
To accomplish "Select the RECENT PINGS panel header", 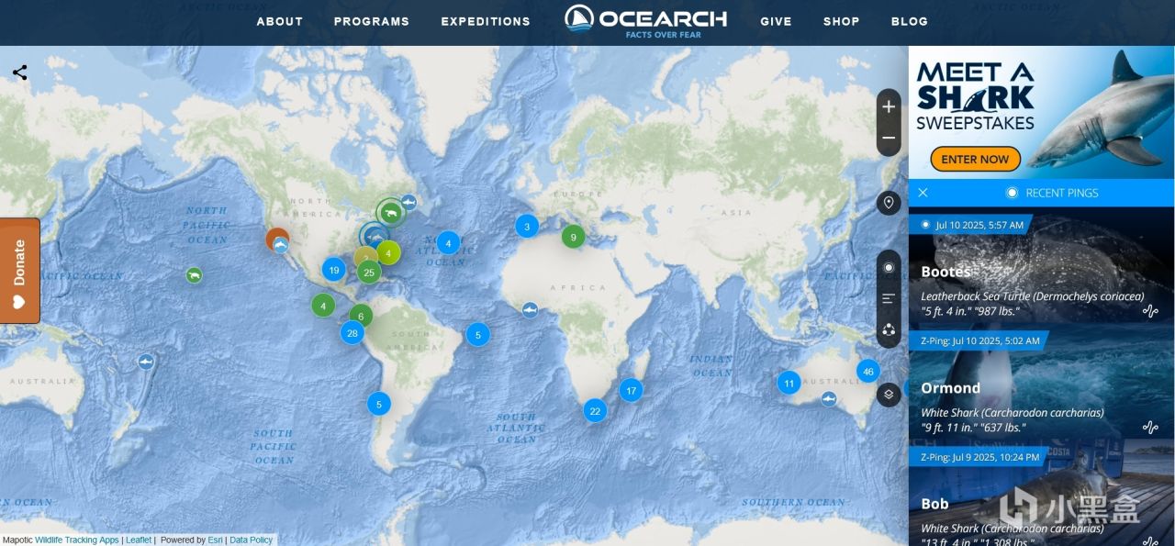I will click(x=1052, y=193).
